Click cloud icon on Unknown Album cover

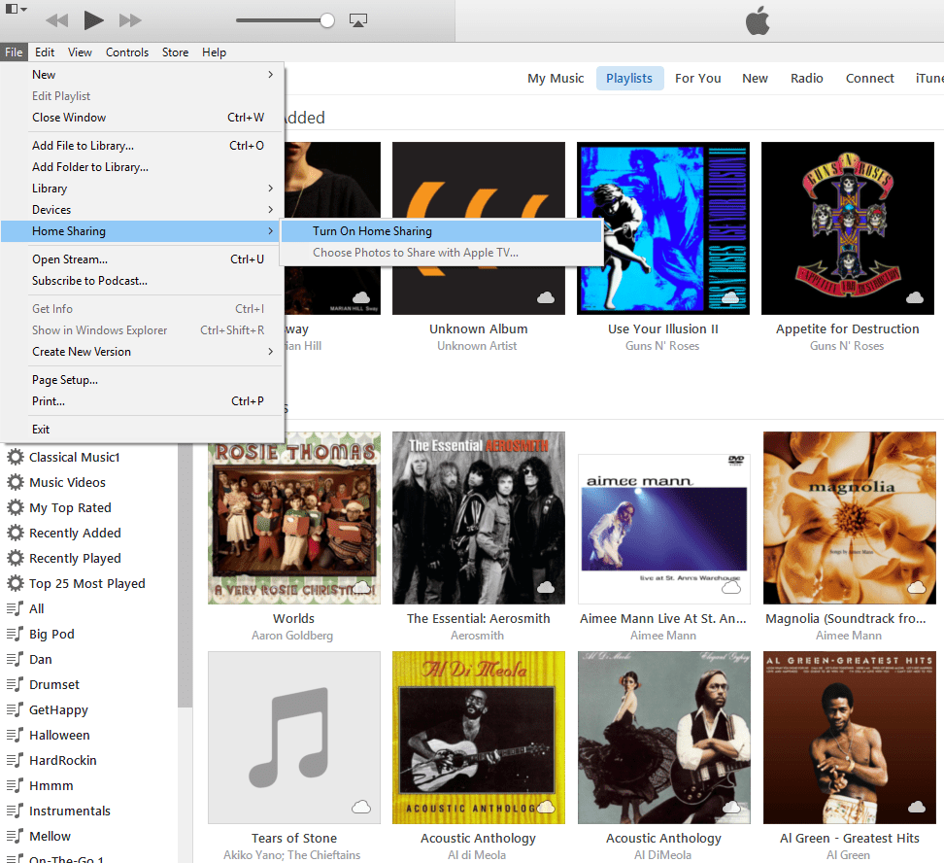tap(546, 297)
